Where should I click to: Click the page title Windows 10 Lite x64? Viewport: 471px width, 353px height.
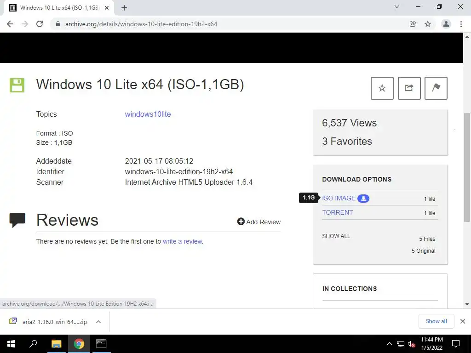point(140,85)
